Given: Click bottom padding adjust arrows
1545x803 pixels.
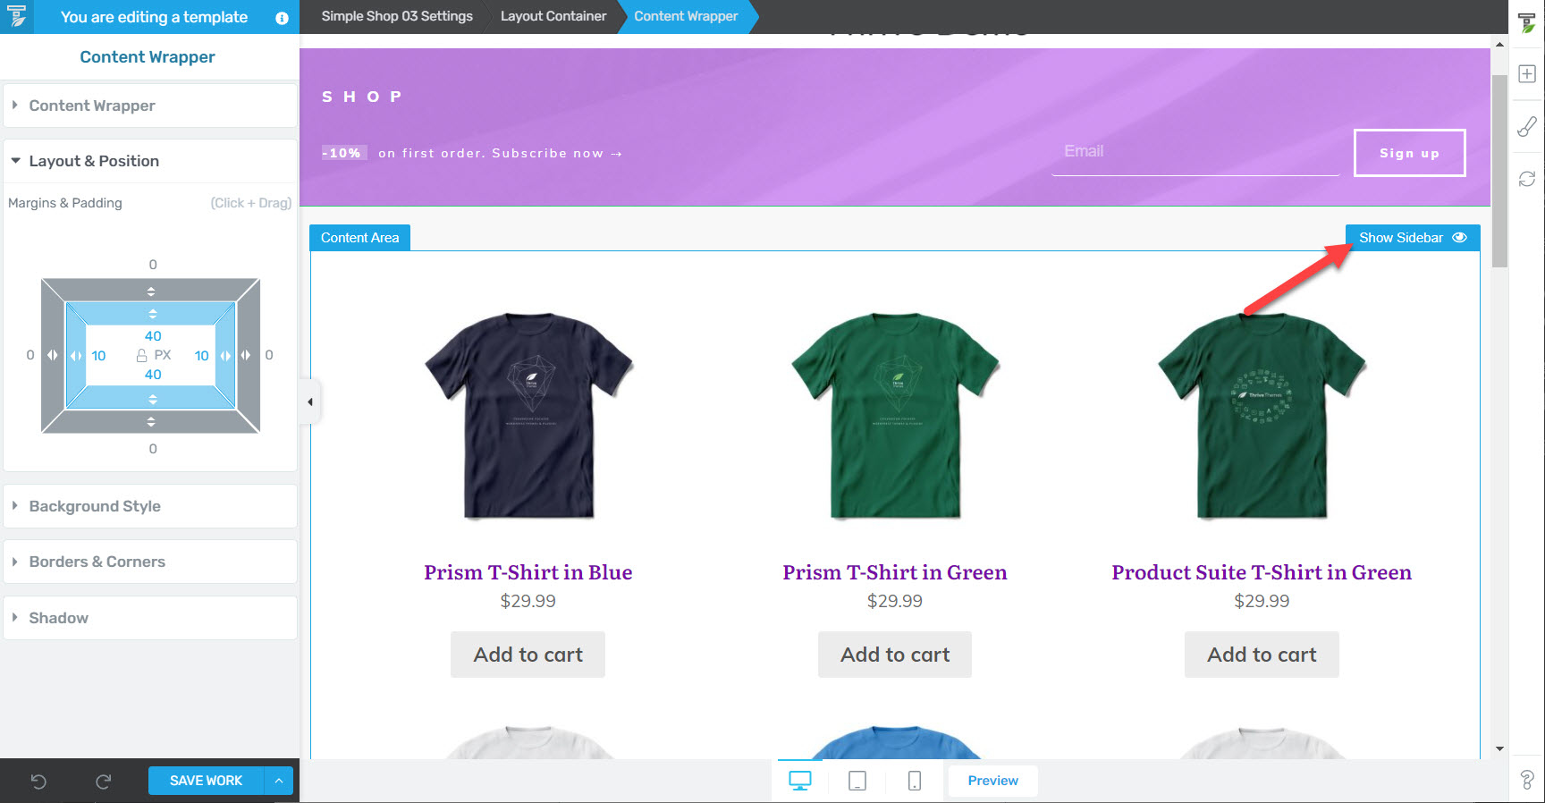Looking at the screenshot, I should pyautogui.click(x=153, y=399).
